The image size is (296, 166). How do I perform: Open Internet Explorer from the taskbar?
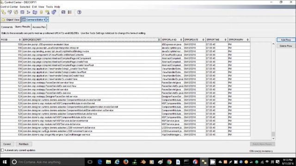coord(117,162)
